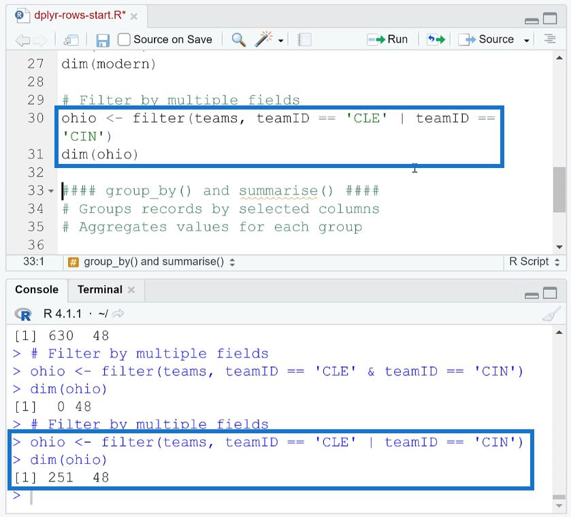Click the comment '# Filter by multiple fields' in editor

[x=180, y=100]
